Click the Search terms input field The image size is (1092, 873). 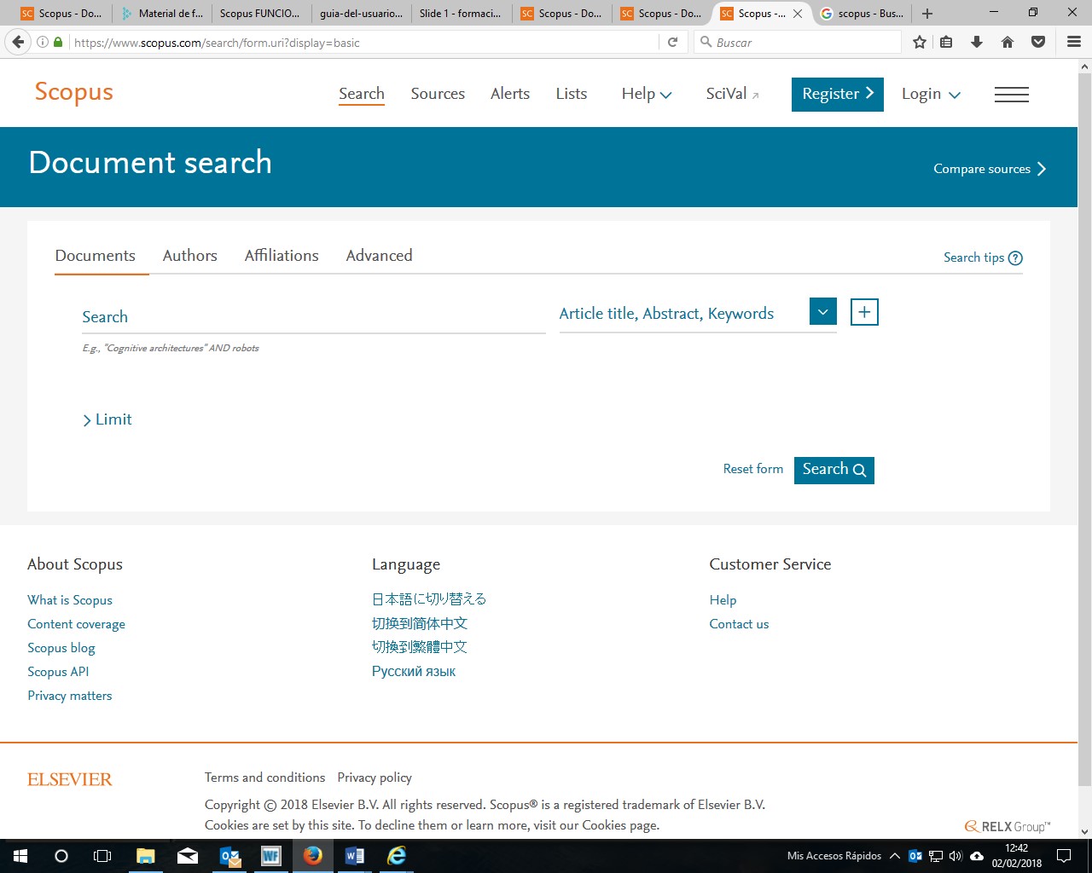(x=313, y=317)
